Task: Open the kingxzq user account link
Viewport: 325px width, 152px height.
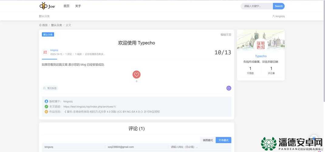Action: click(x=278, y=16)
